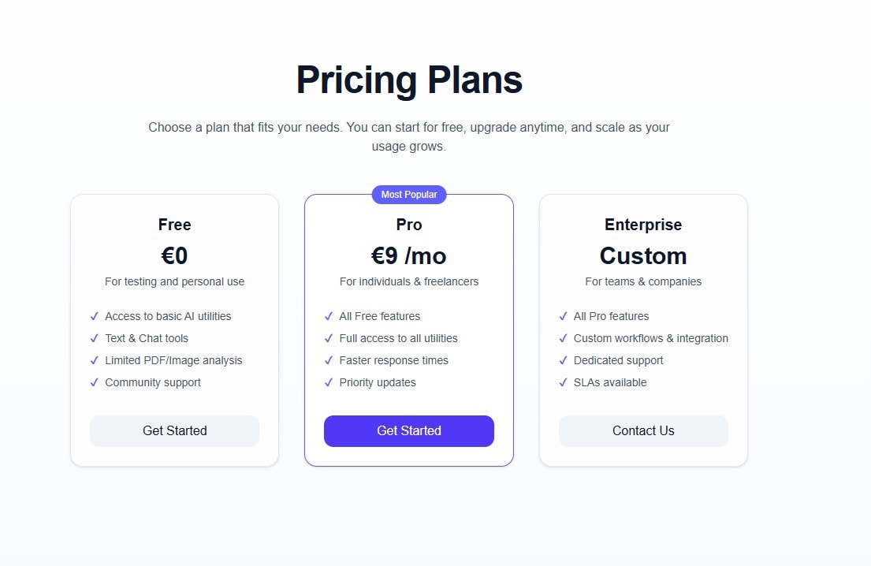Select the Enterprise plan card

643,330
